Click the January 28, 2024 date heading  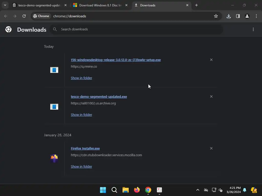click(58, 135)
